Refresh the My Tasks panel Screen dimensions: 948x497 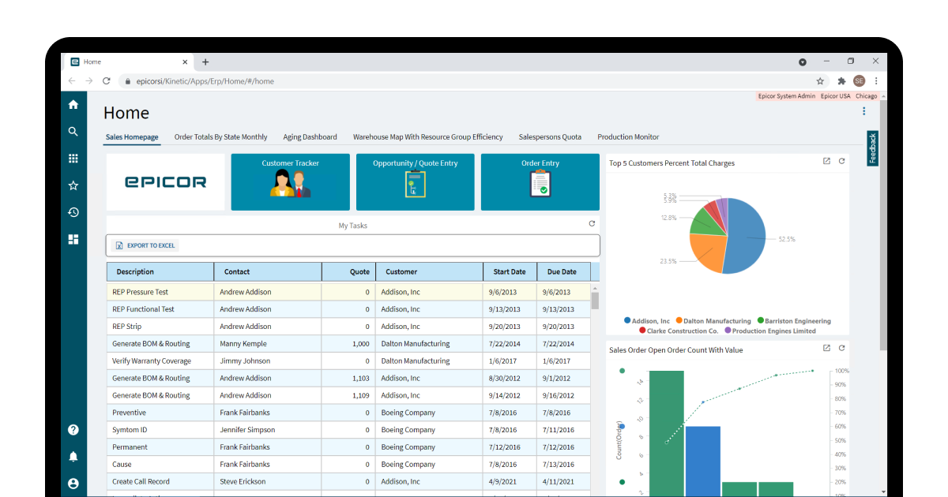592,224
